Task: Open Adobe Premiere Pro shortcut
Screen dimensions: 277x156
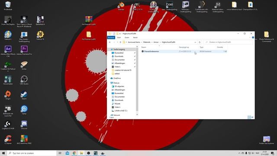Action: coord(24,50)
